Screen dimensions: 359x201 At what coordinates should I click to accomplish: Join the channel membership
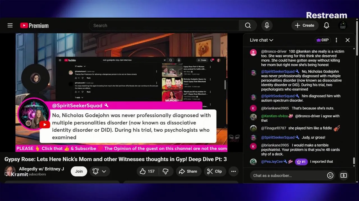click(79, 171)
